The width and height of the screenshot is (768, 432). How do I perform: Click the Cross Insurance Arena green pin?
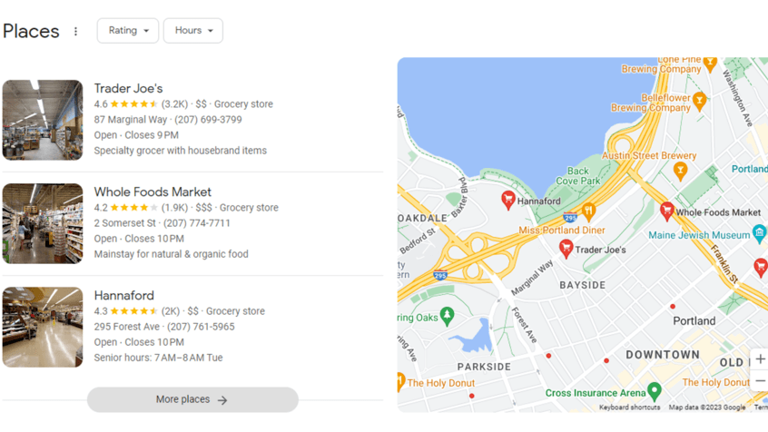click(655, 391)
